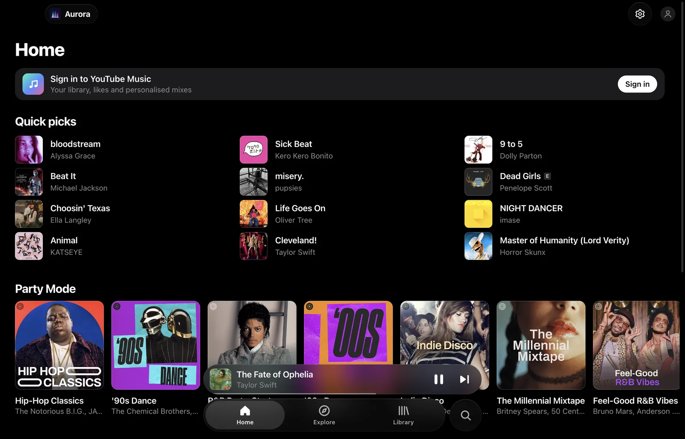
Task: Click the Master of Humanity album art
Action: click(x=478, y=246)
